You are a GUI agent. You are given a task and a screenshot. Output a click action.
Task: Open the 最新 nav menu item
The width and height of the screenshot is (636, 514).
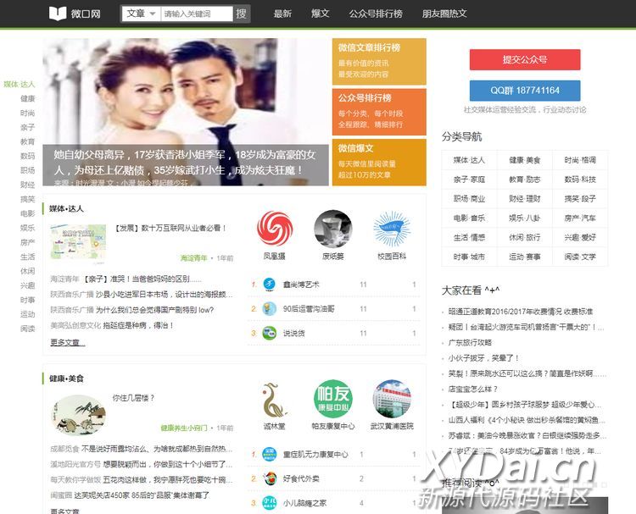click(282, 14)
